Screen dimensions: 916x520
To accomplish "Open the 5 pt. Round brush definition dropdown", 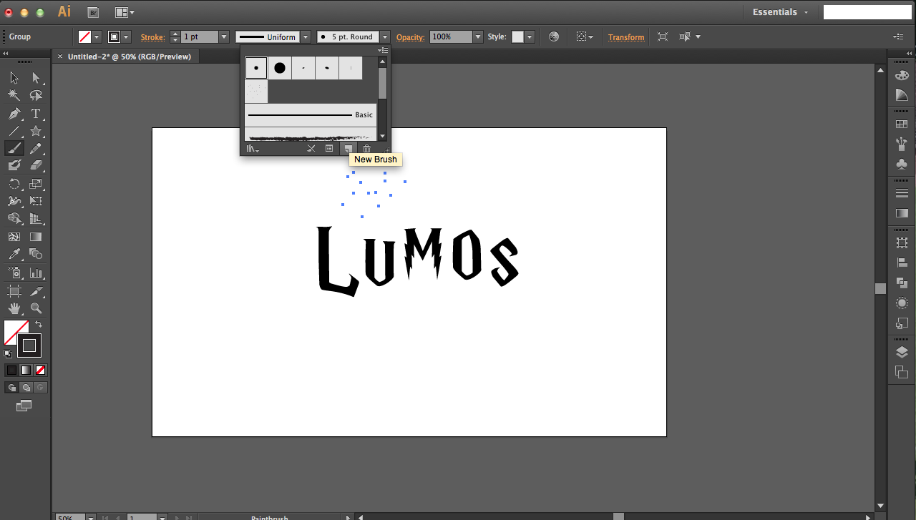I will (385, 36).
